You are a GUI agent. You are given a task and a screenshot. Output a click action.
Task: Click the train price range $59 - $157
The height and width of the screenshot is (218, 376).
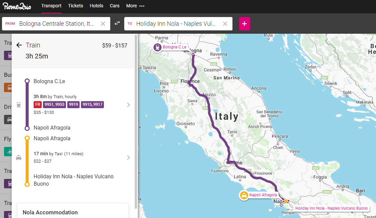(x=115, y=45)
